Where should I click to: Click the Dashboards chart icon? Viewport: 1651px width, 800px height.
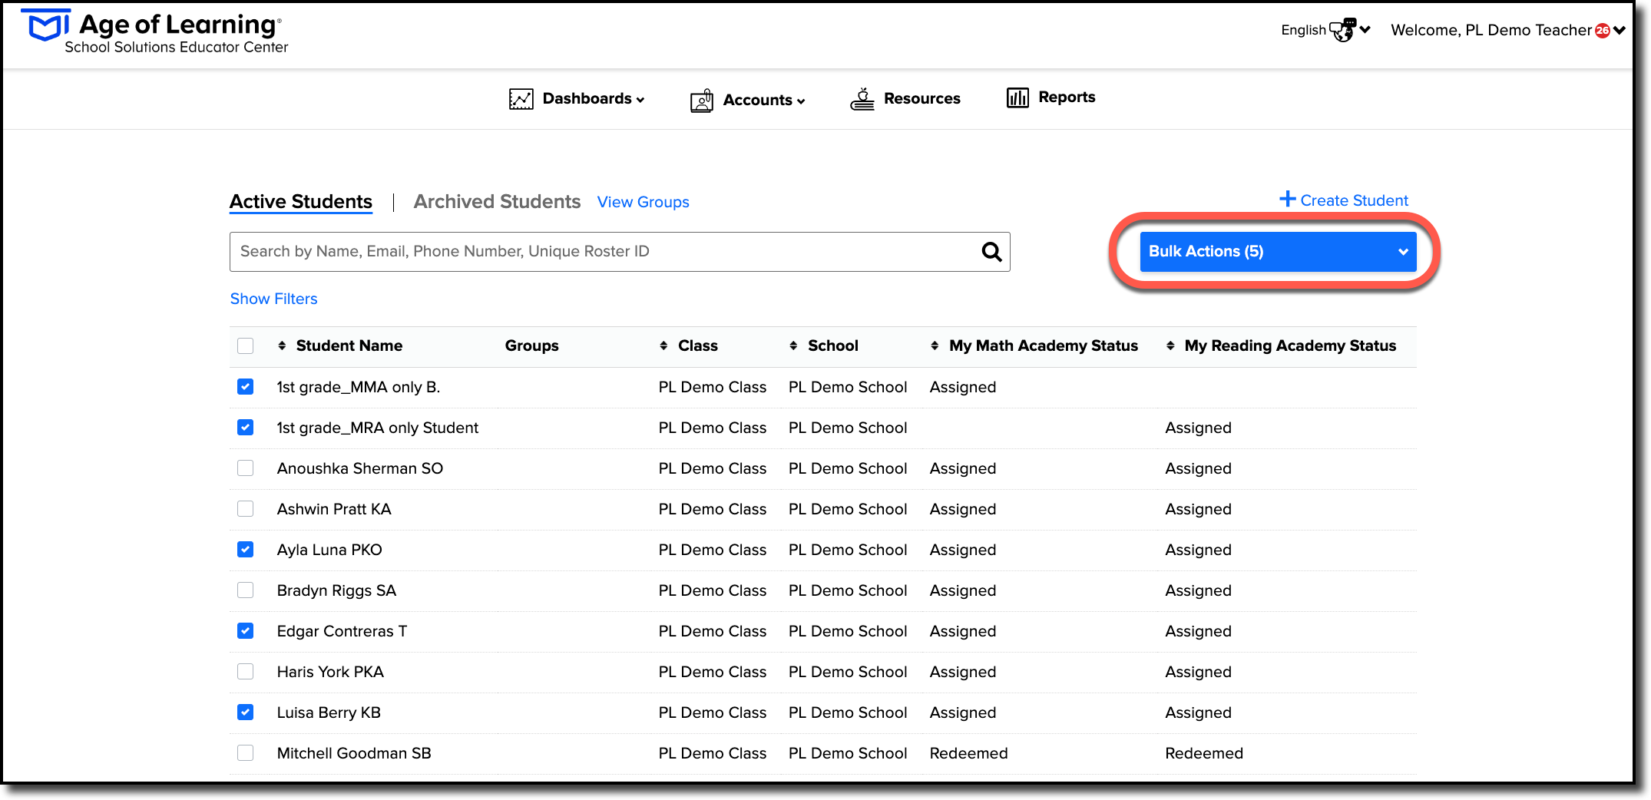point(521,99)
